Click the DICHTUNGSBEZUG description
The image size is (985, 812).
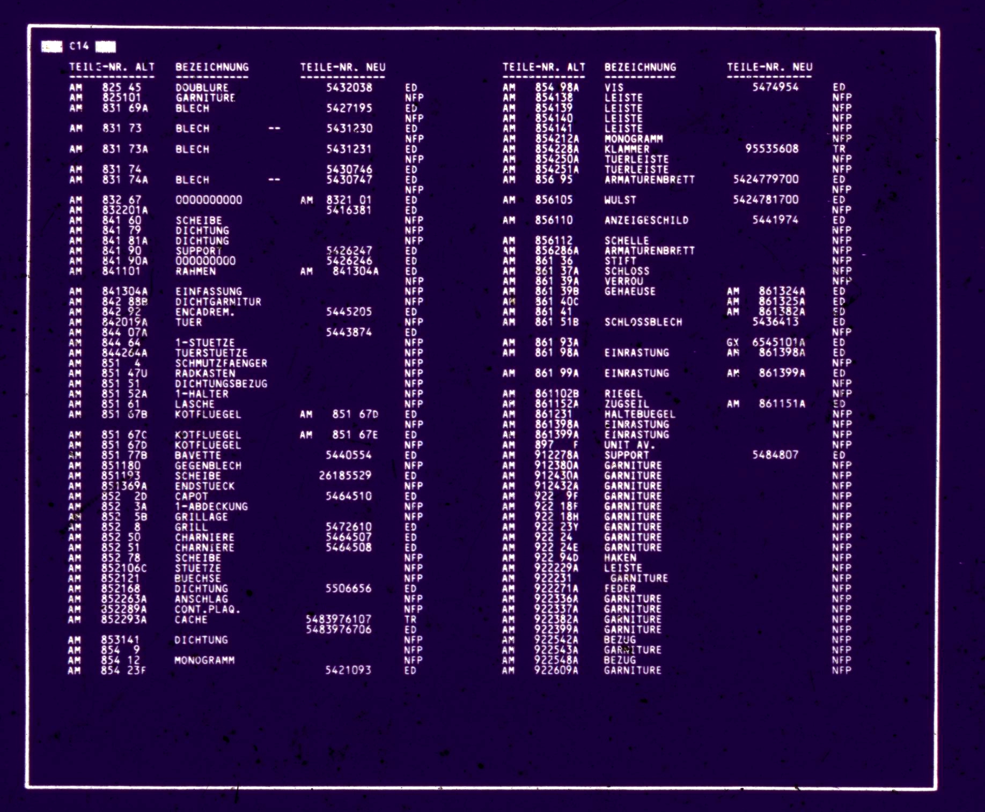point(221,384)
